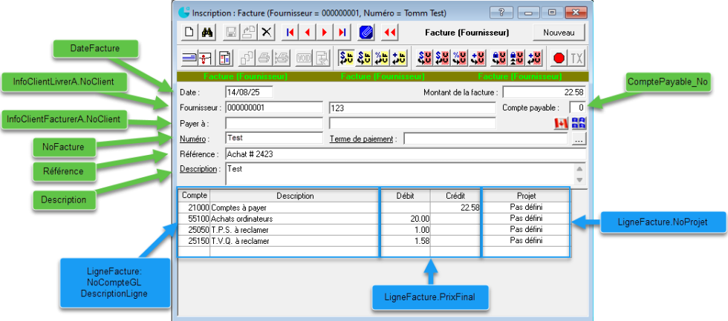Select the Canada flag tax icon
The width and height of the screenshot is (728, 321).
tap(561, 123)
